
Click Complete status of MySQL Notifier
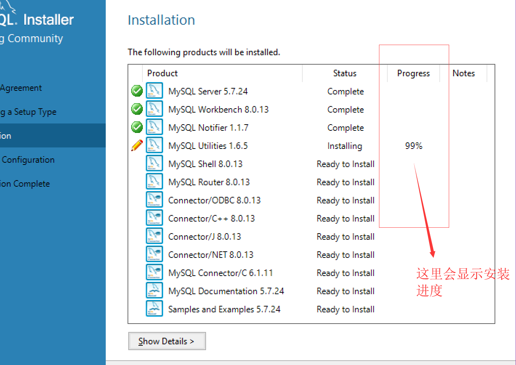[x=346, y=128]
